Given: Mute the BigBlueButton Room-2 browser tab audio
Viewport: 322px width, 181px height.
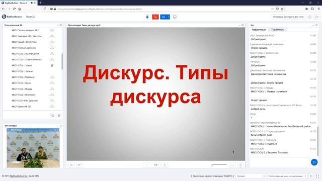Looking at the screenshot, I should pyautogui.click(x=32, y=3).
